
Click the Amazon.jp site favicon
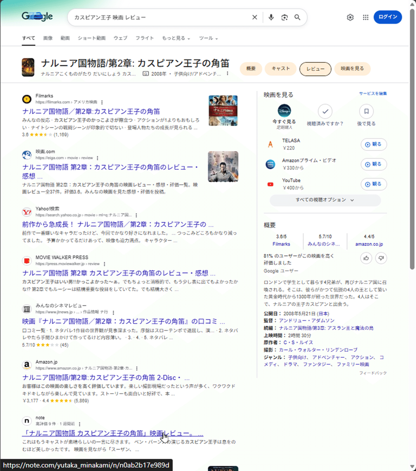coord(27,365)
